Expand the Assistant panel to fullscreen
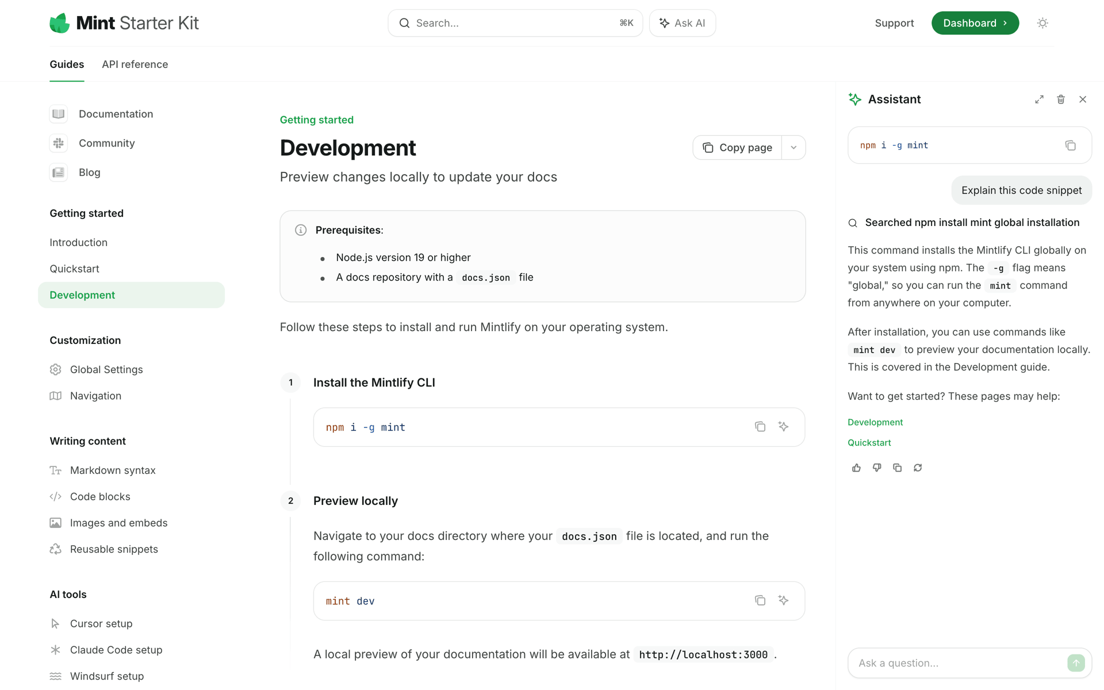This screenshot has width=1104, height=690. (x=1039, y=99)
